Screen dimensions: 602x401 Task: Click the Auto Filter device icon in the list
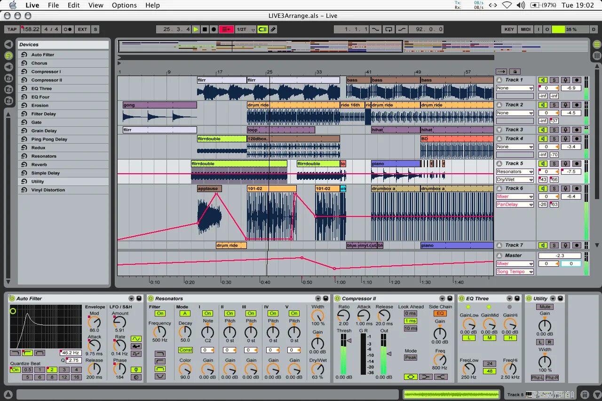click(x=24, y=55)
